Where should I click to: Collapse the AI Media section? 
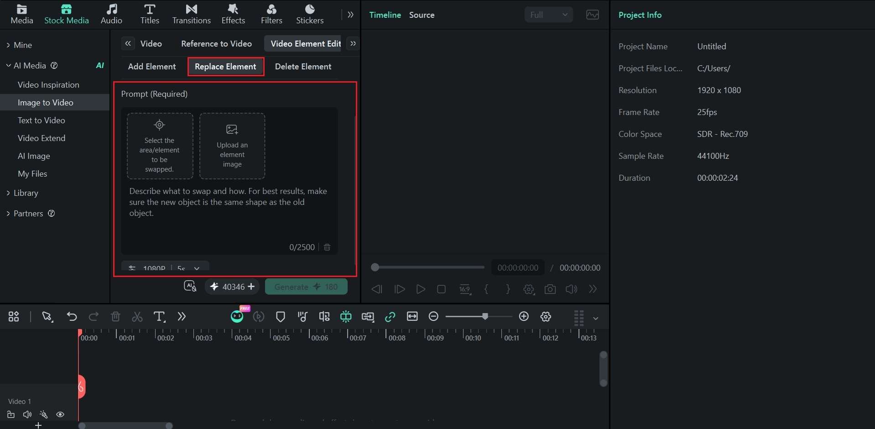8,65
